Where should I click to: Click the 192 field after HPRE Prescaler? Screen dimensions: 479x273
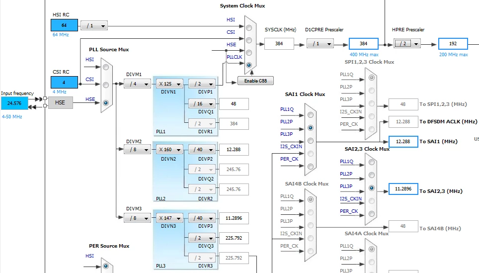tap(453, 44)
